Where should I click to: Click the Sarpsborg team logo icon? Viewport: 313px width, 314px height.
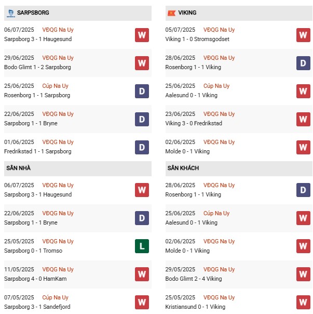pyautogui.click(x=11, y=12)
